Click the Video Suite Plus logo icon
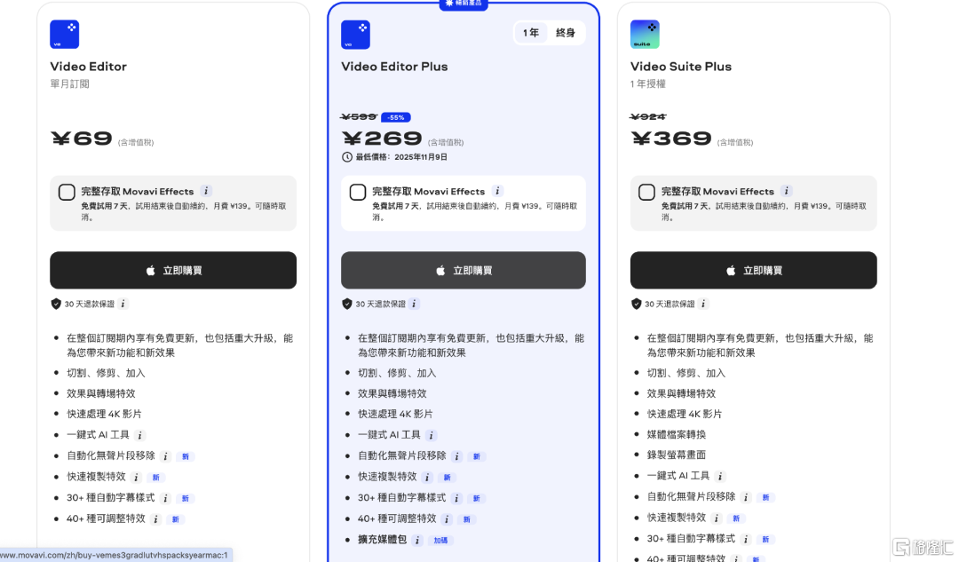The image size is (959, 562). click(x=645, y=35)
